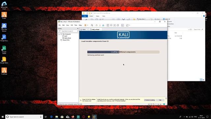Click Send Ctrl+Alt+Del icon in VMware toolbar
The image size is (211, 119).
[92, 25]
